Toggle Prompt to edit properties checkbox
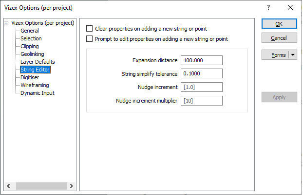This screenshot has height=195, width=303. tap(90, 38)
